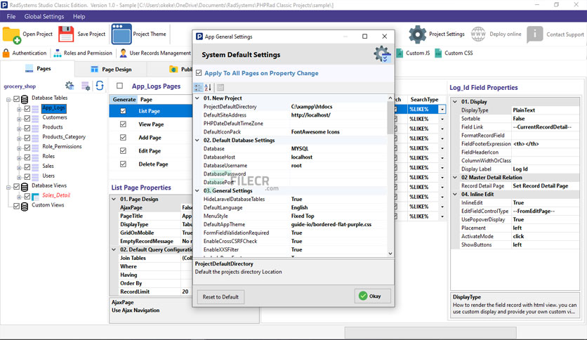Click the Database Tables stack icon
587x340 pixels.
coord(25,99)
